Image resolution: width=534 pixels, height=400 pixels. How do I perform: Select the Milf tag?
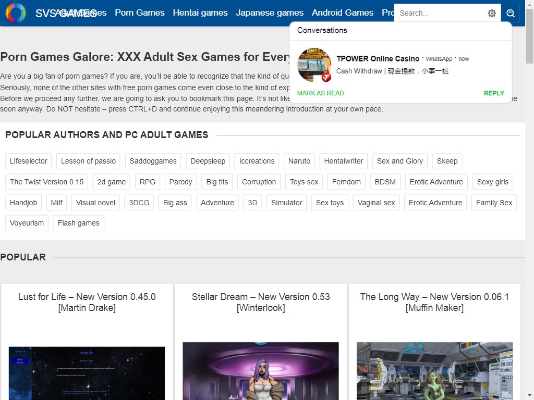(x=56, y=203)
